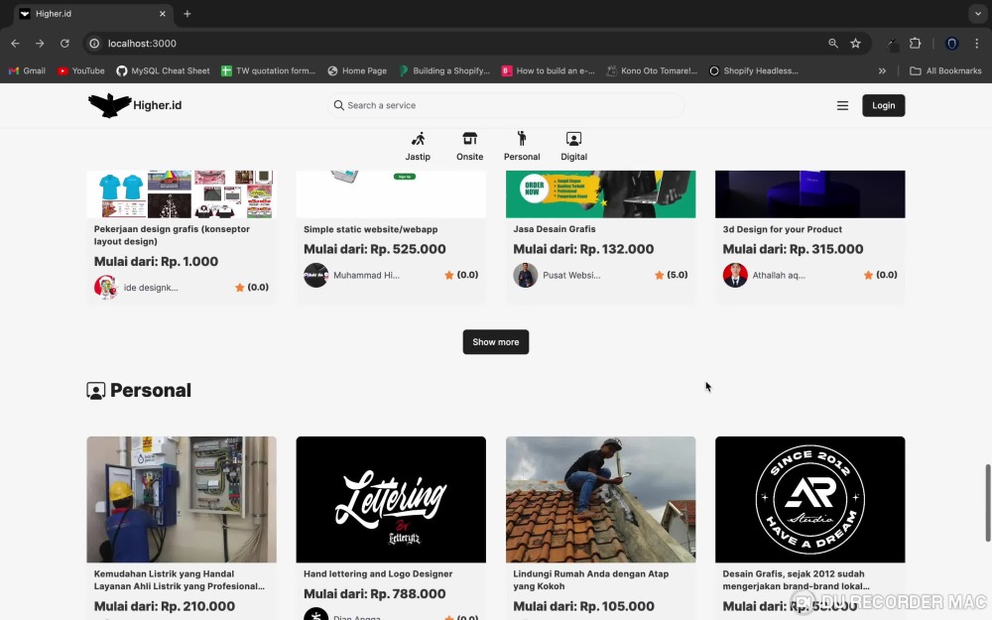
Task: Click the Personal section heading
Action: 139,390
